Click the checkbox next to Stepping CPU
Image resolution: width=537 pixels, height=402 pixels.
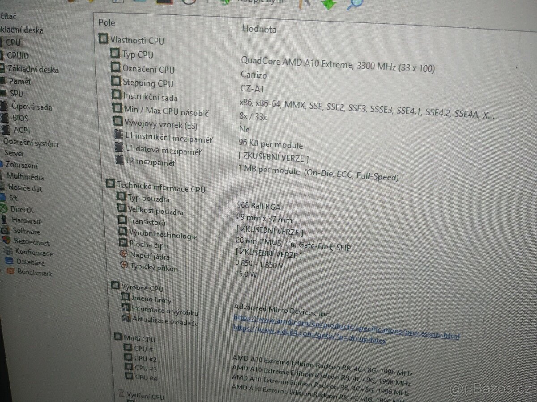(x=116, y=83)
